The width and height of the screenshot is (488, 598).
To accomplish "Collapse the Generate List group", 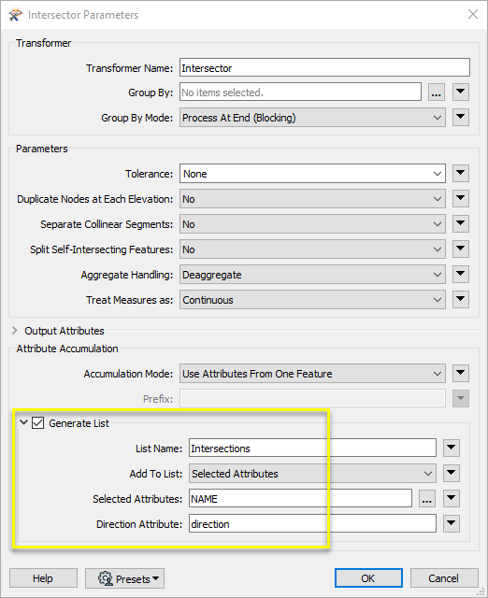I will click(23, 422).
